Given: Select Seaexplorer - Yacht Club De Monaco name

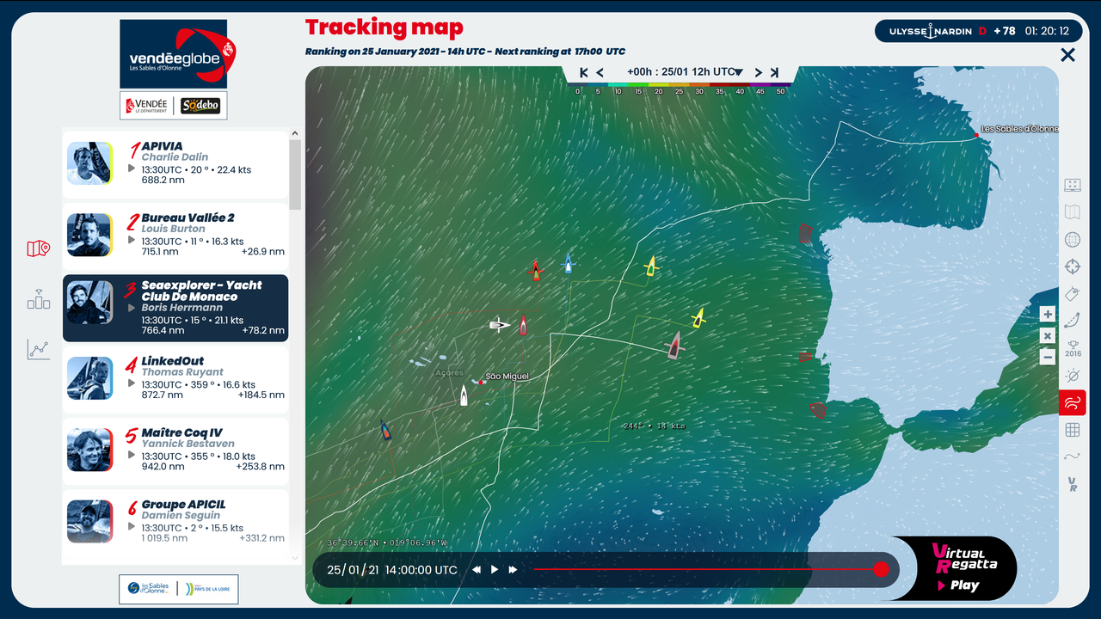Looking at the screenshot, I should pyautogui.click(x=202, y=291).
